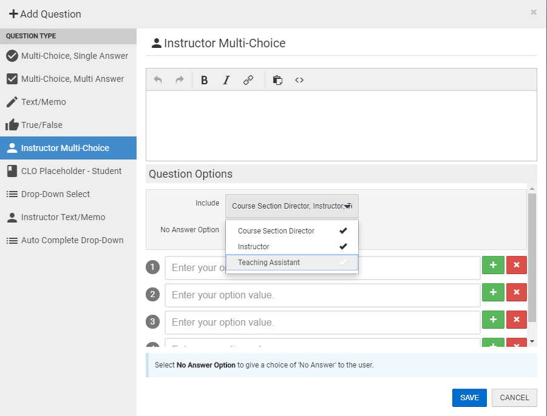Click the No Answer Option label
547x416 pixels.
[189, 230]
